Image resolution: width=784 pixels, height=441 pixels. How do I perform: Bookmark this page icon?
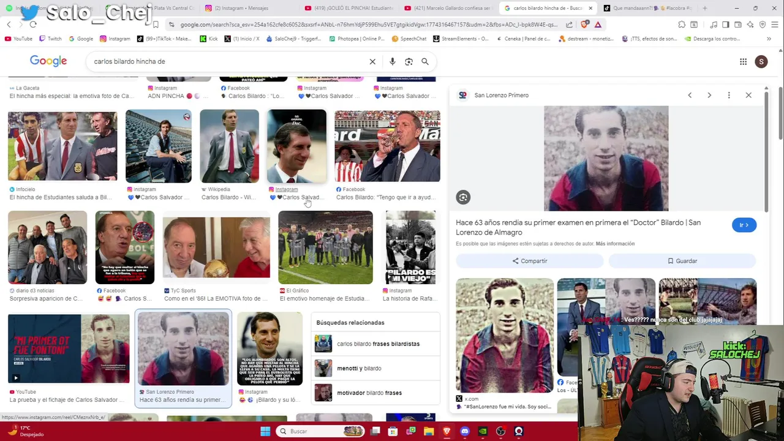[156, 24]
